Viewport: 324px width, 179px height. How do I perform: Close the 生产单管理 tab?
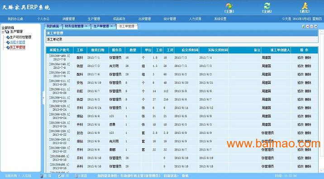point(112,26)
